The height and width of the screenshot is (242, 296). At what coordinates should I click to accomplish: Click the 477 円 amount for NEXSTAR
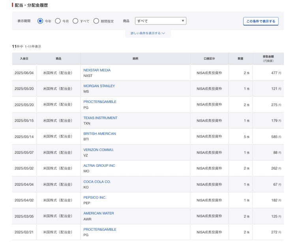(x=276, y=73)
